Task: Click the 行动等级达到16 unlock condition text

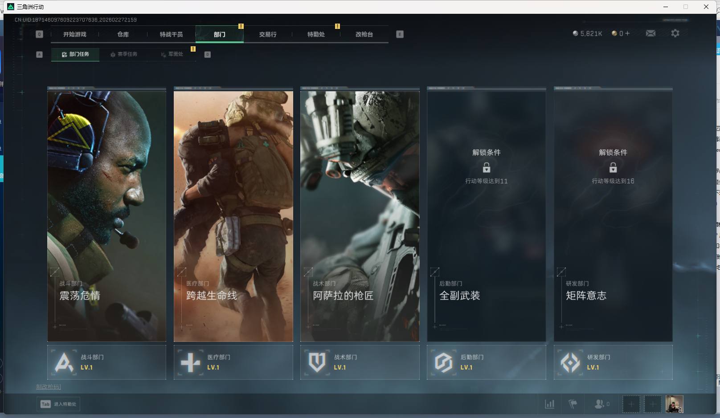Action: [x=613, y=181]
